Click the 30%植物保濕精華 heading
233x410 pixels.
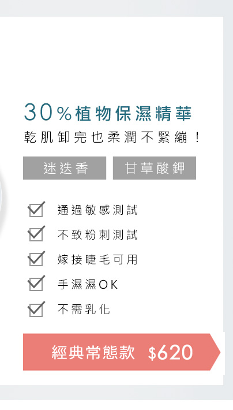tap(108, 113)
